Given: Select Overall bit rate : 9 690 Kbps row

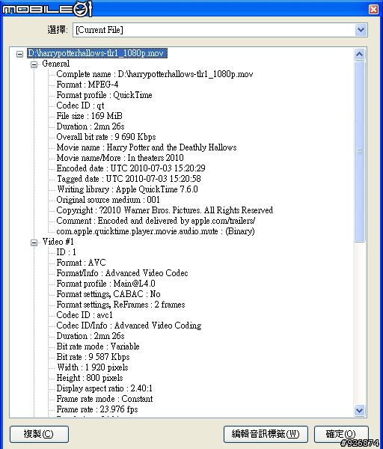Looking at the screenshot, I should (x=106, y=137).
